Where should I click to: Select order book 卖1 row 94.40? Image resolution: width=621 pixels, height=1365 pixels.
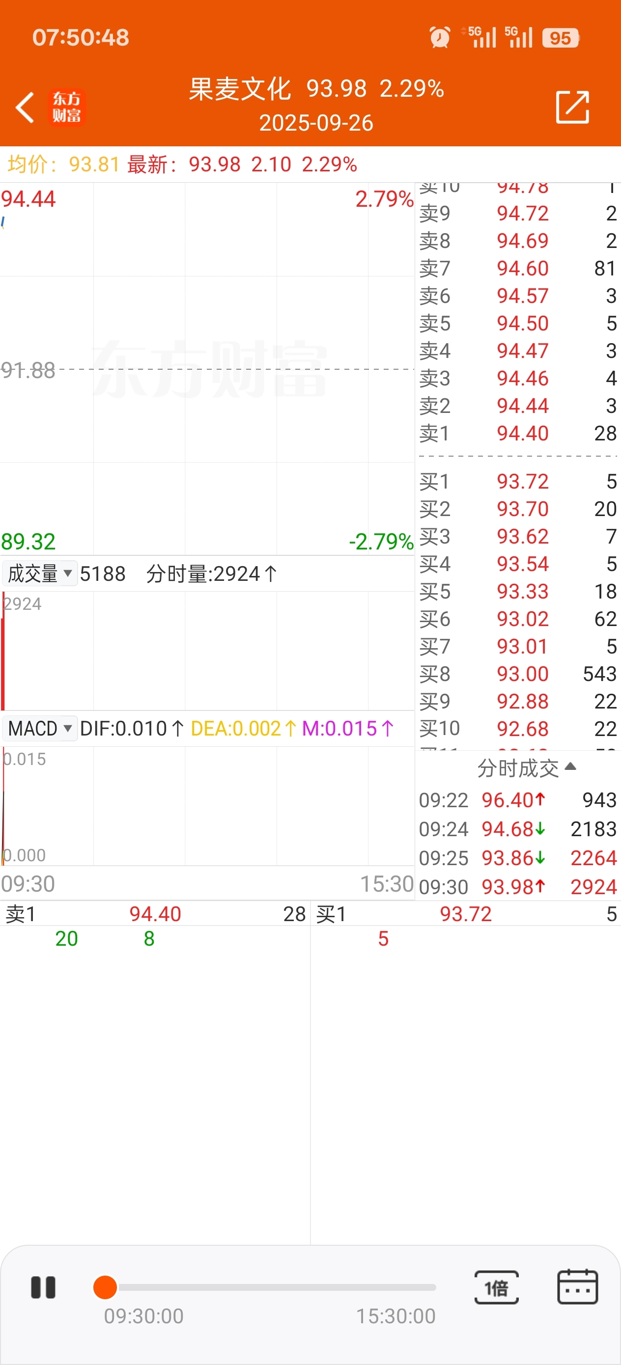click(518, 434)
